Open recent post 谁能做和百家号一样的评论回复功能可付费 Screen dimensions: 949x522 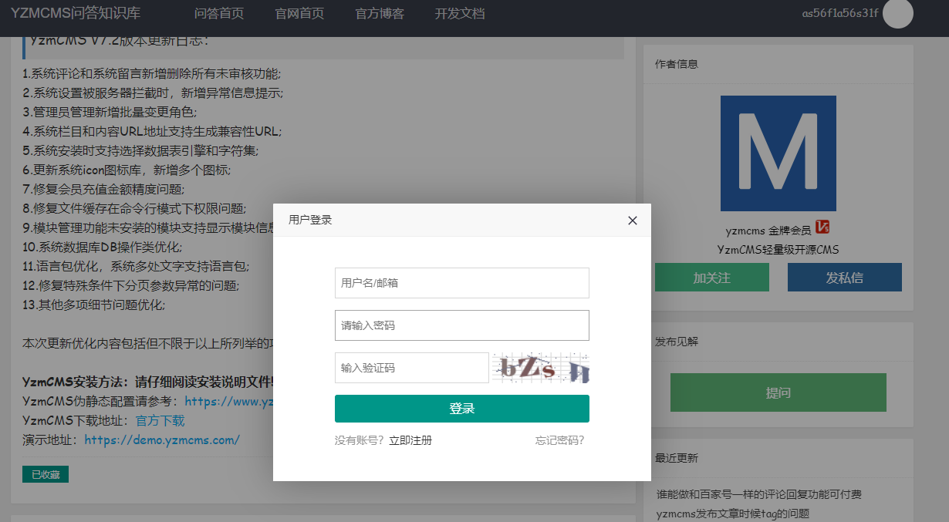coord(759,494)
